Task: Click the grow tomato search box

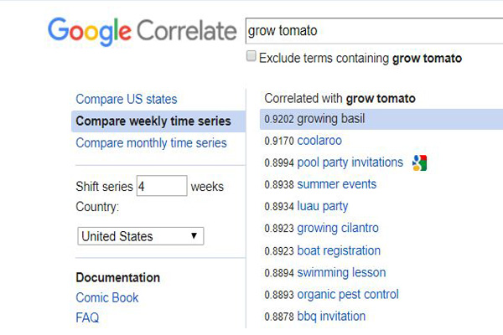Action: [x=374, y=31]
